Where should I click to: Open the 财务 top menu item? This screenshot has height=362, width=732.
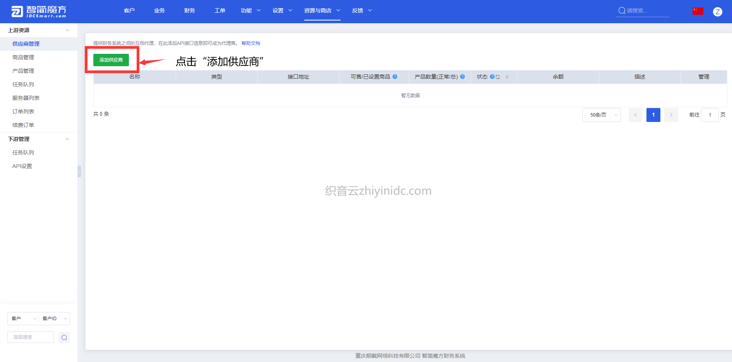189,10
